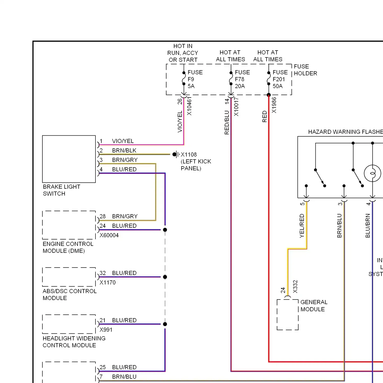Screen dimensions: 383x383
Task: Select connector label X10017
Action: pyautogui.click(x=236, y=107)
